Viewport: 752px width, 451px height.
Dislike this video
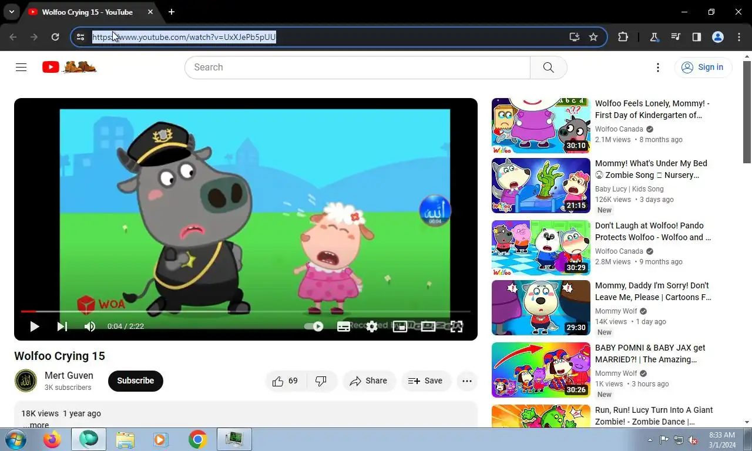point(321,381)
